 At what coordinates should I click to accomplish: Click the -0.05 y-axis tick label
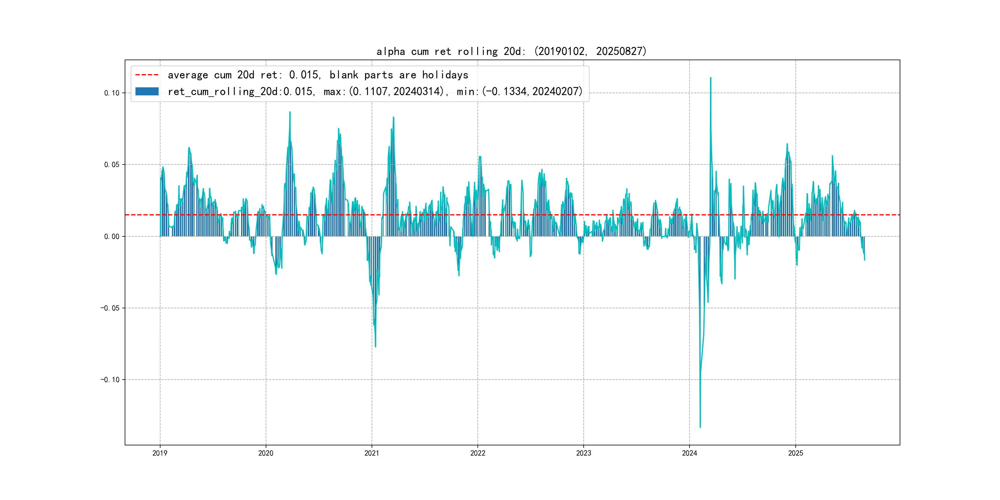[x=110, y=308]
